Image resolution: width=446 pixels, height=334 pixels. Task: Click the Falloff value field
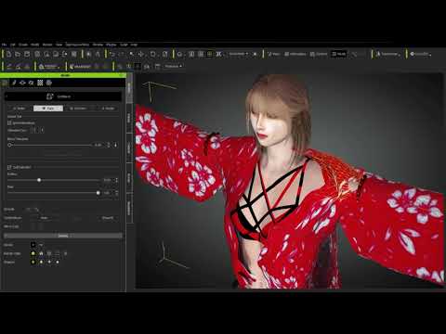click(108, 180)
